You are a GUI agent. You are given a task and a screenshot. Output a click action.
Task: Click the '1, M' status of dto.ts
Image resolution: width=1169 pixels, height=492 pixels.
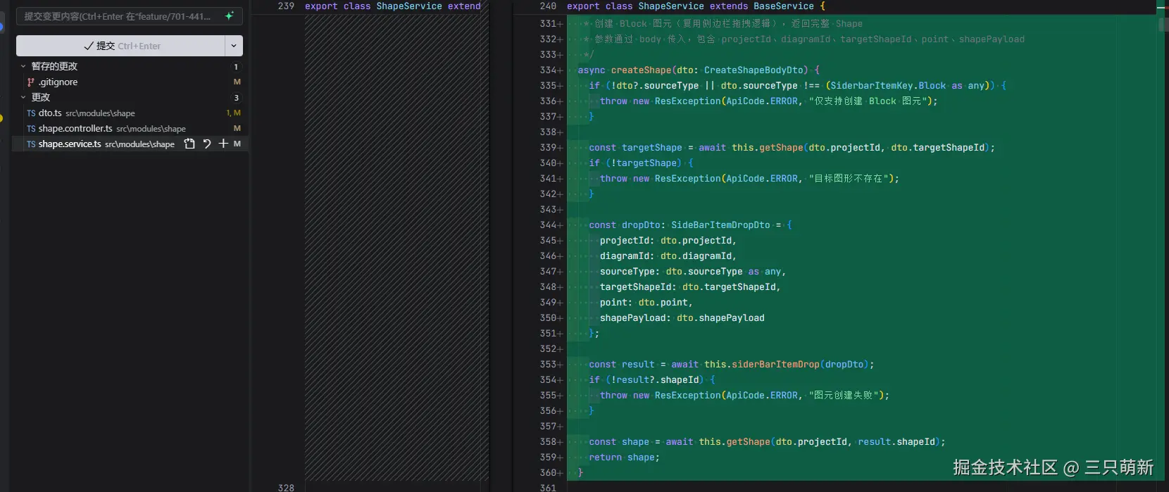click(x=233, y=113)
